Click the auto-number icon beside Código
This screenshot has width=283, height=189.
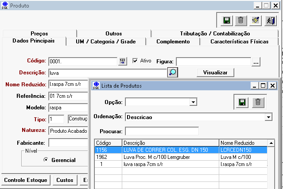pyautogui.click(x=122, y=61)
